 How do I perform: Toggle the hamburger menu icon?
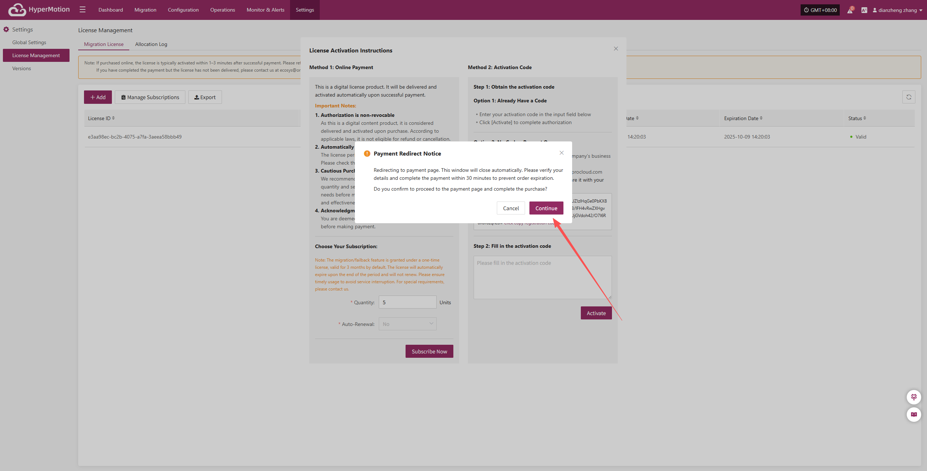coord(83,10)
